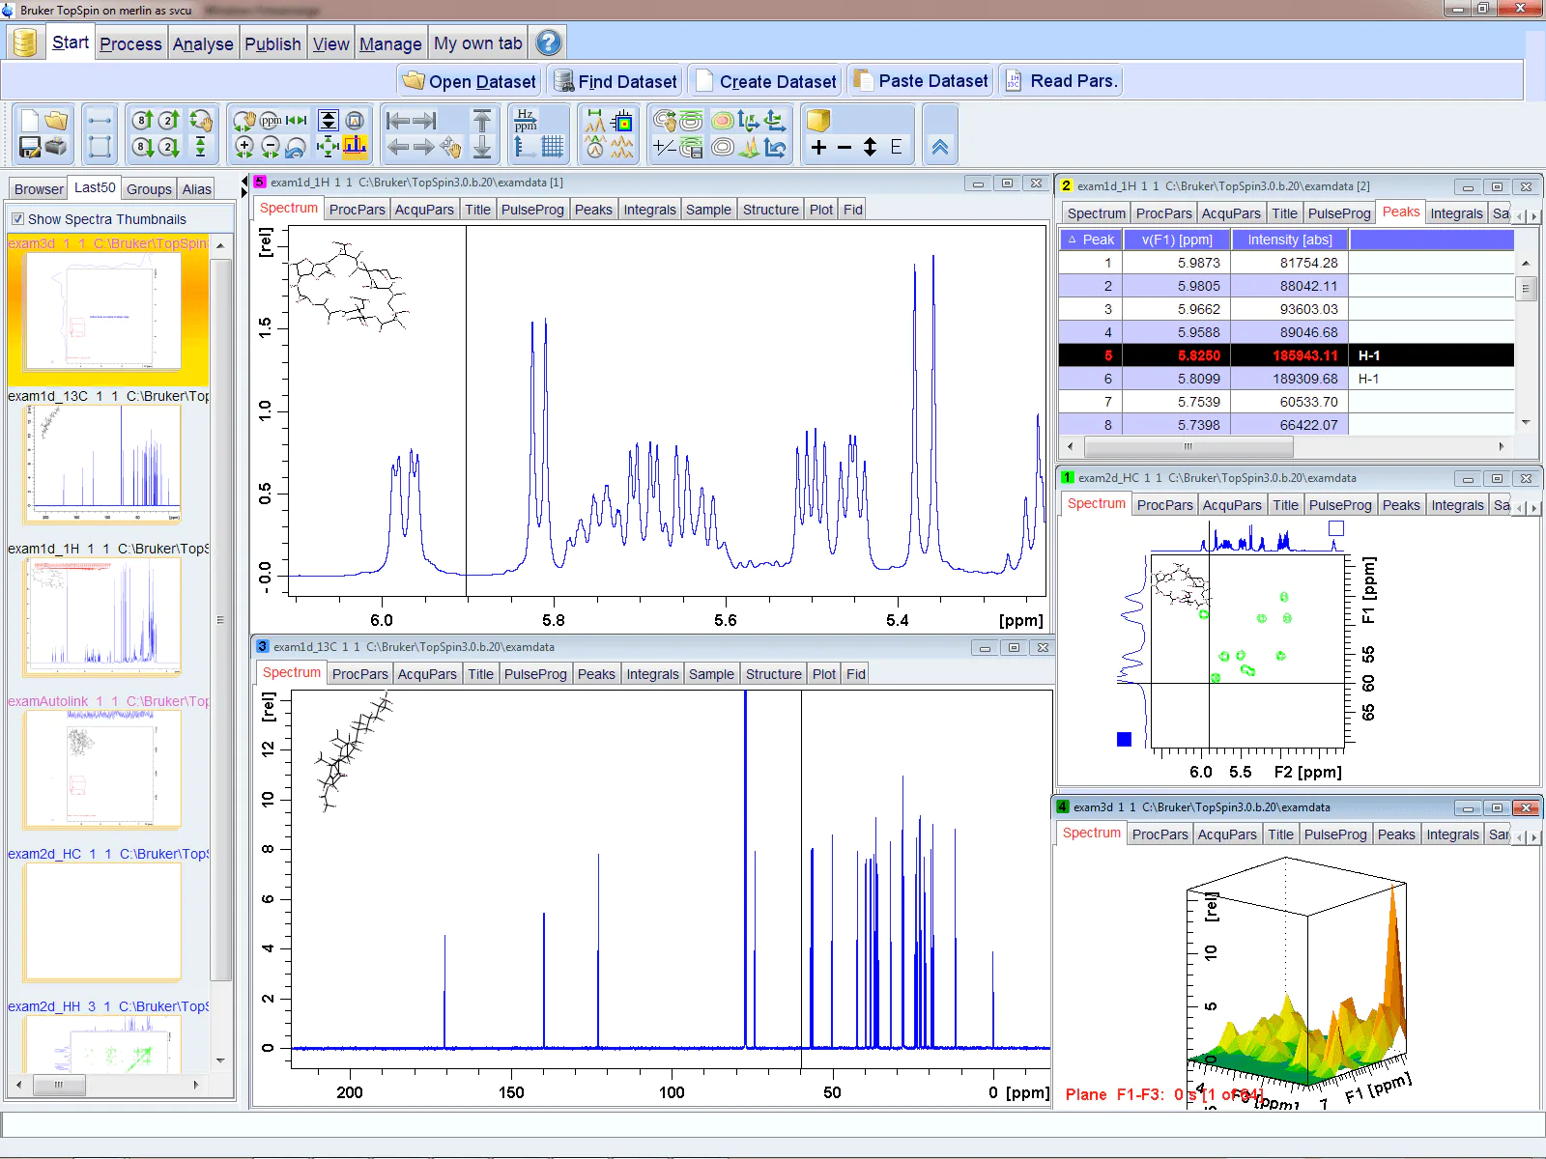Click the new dataset blank page icon
1546x1159 pixels.
coord(30,121)
